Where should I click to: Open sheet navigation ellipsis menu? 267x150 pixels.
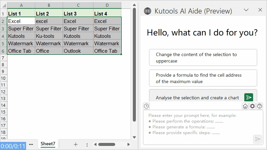coord(31,144)
